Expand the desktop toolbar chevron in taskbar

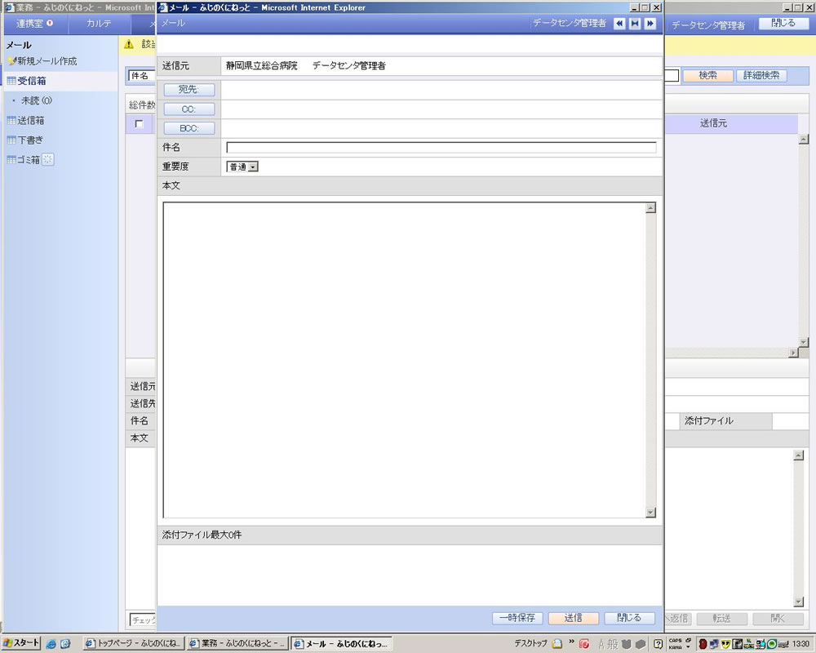point(571,641)
